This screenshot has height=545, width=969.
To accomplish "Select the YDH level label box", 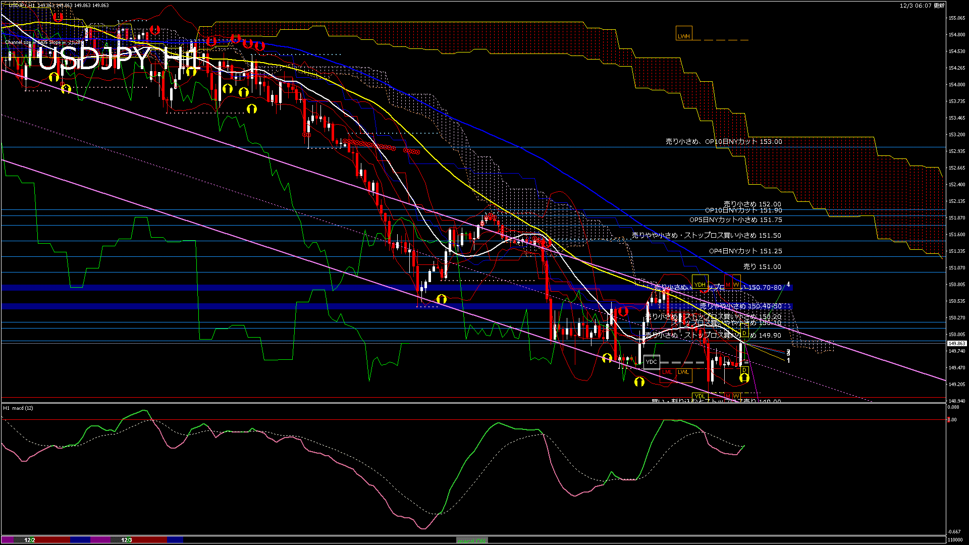I will pos(699,282).
